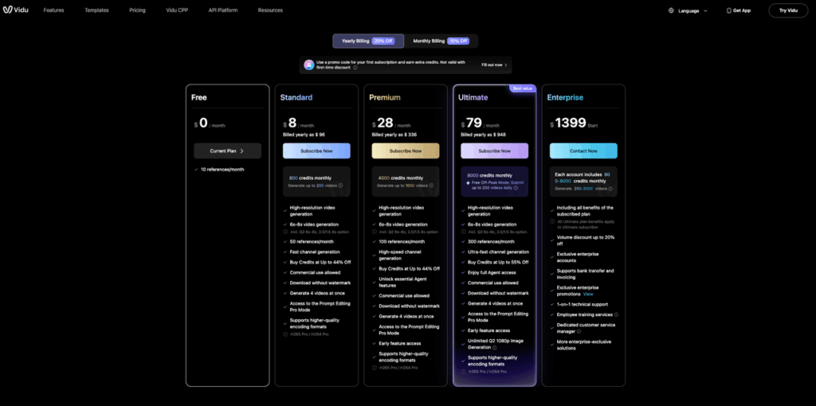The width and height of the screenshot is (816, 406).
Task: Click info icon beside 'Employee training services'
Action: 616,314
